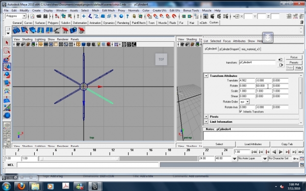
Task: Toggle Snap to Grids icon
Action: pyautogui.click(x=149, y=16)
